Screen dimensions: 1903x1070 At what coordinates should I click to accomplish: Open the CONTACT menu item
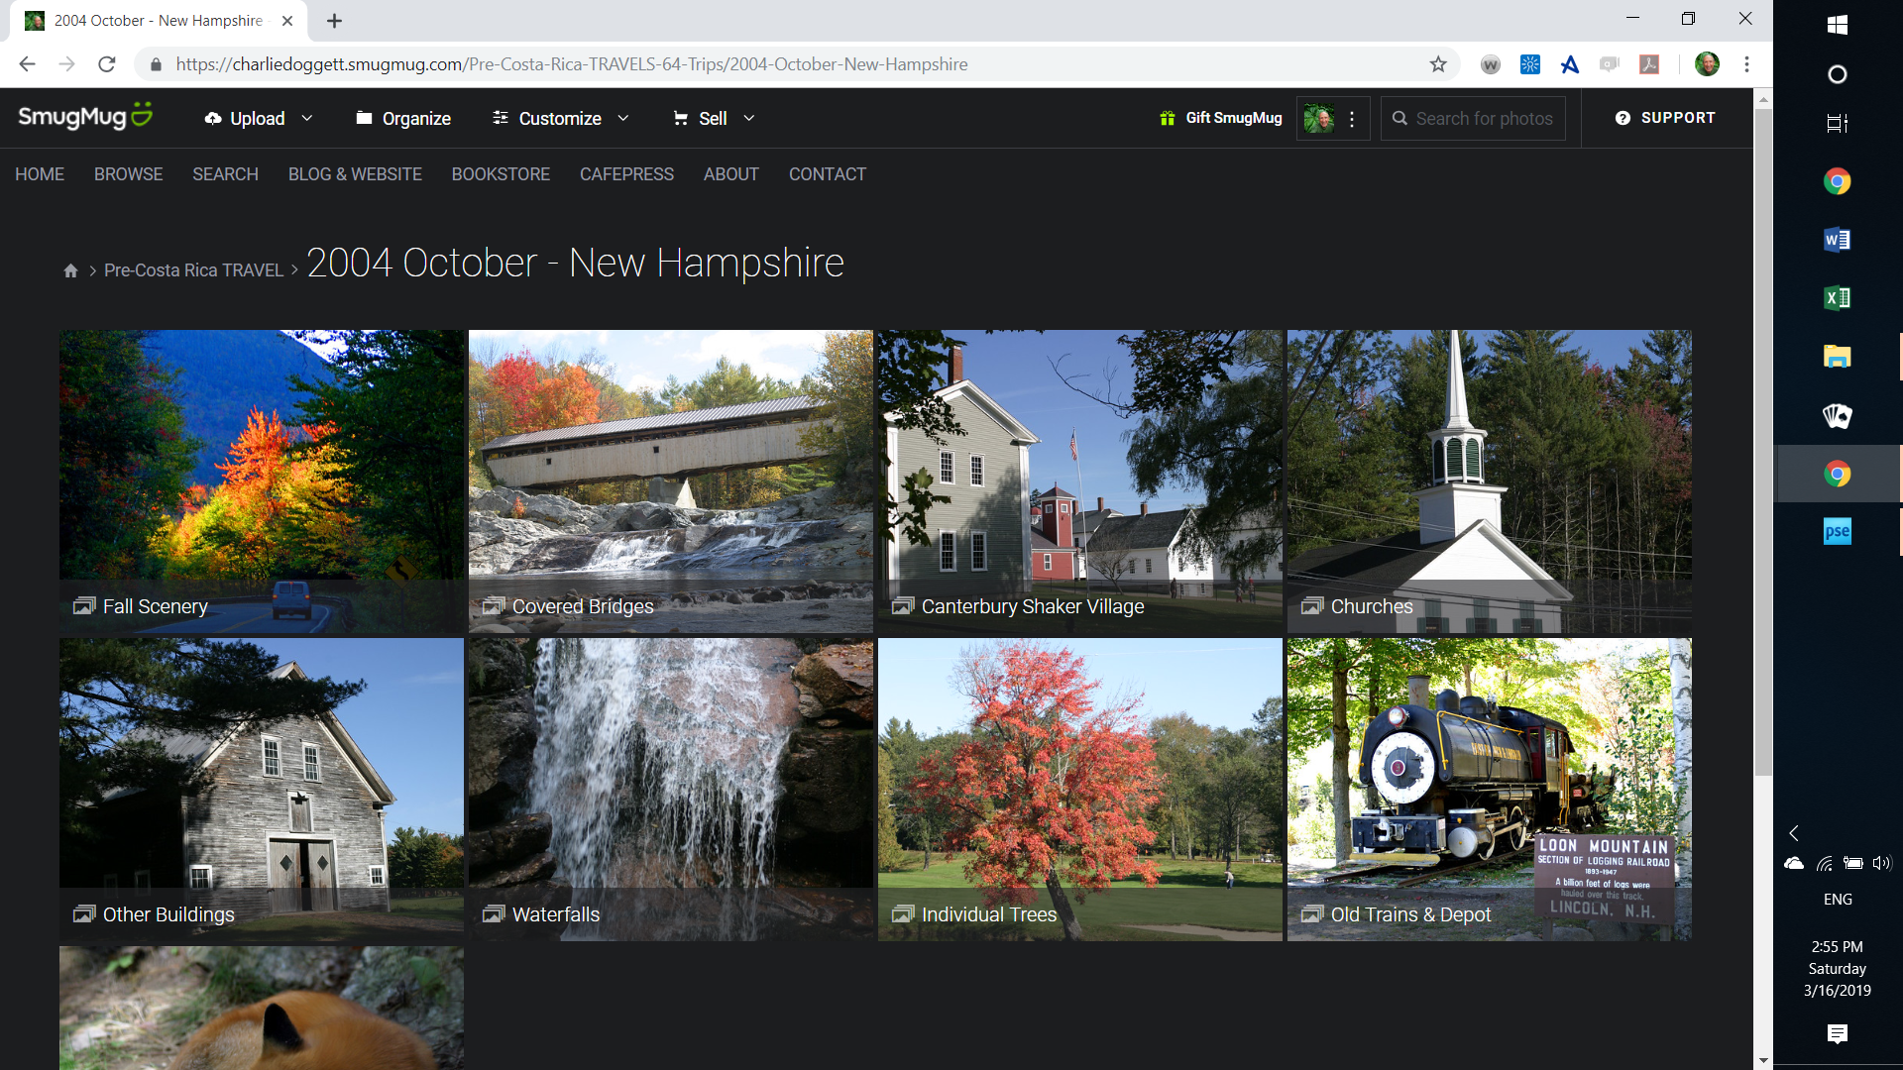(x=828, y=174)
